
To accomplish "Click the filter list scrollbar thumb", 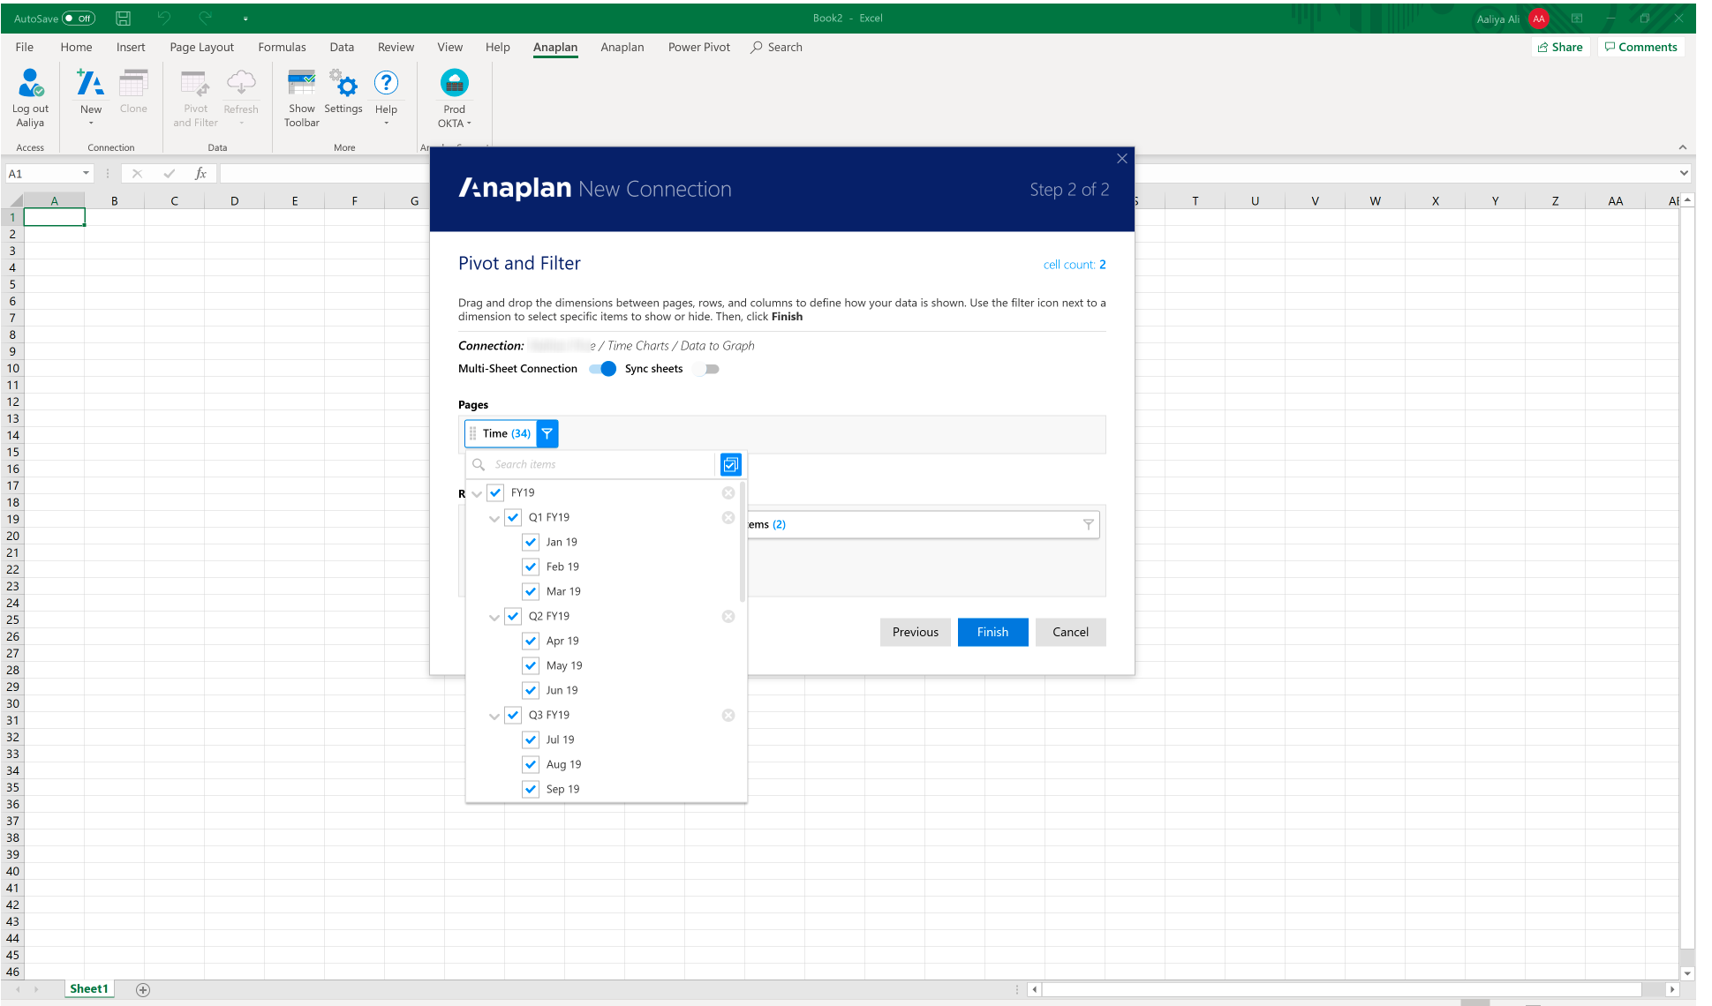I will tap(743, 542).
